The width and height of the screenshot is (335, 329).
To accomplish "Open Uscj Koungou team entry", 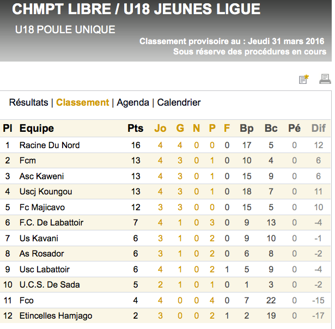I will point(46,192).
